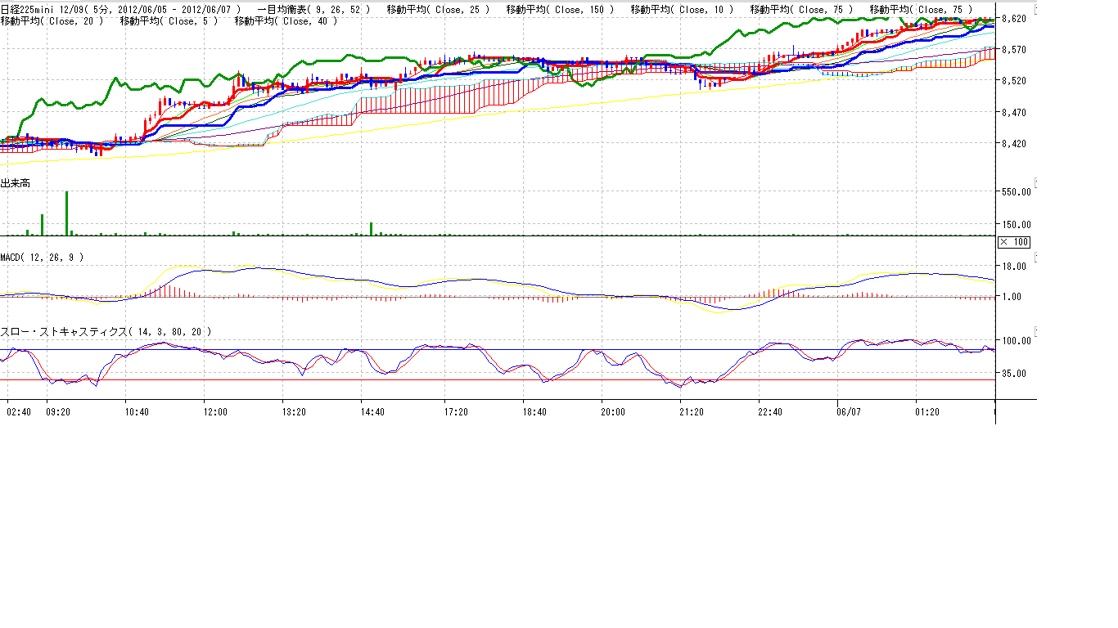Select the 移動平均( Close, 25 ) label
Screen dimensions: 1118x628
click(x=438, y=9)
